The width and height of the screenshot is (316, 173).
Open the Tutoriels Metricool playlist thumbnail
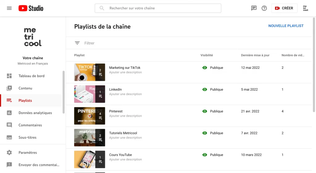(89, 138)
